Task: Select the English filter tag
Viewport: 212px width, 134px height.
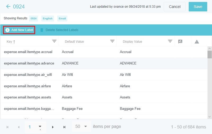Action: [x=48, y=19]
